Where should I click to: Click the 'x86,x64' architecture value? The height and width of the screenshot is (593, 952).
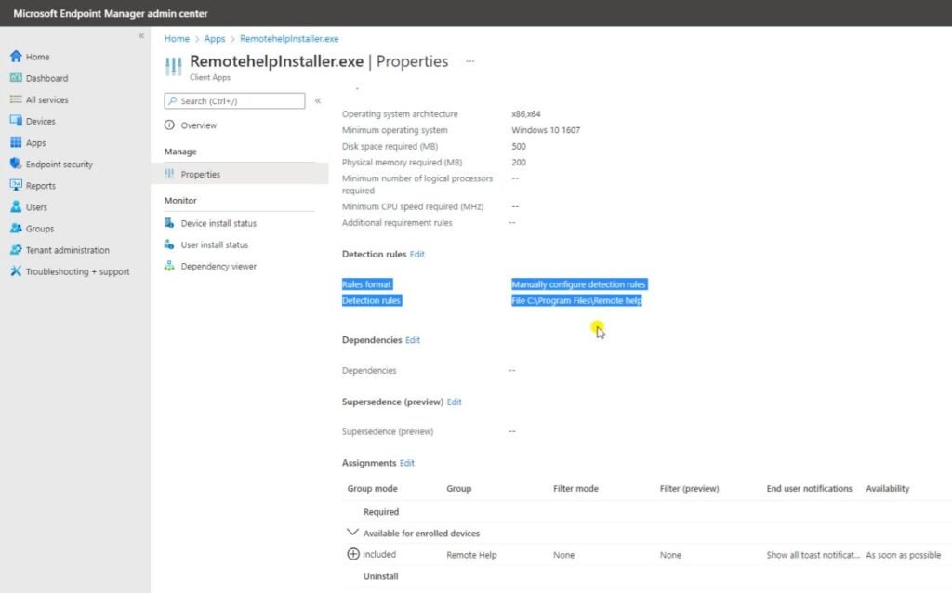pyautogui.click(x=526, y=114)
